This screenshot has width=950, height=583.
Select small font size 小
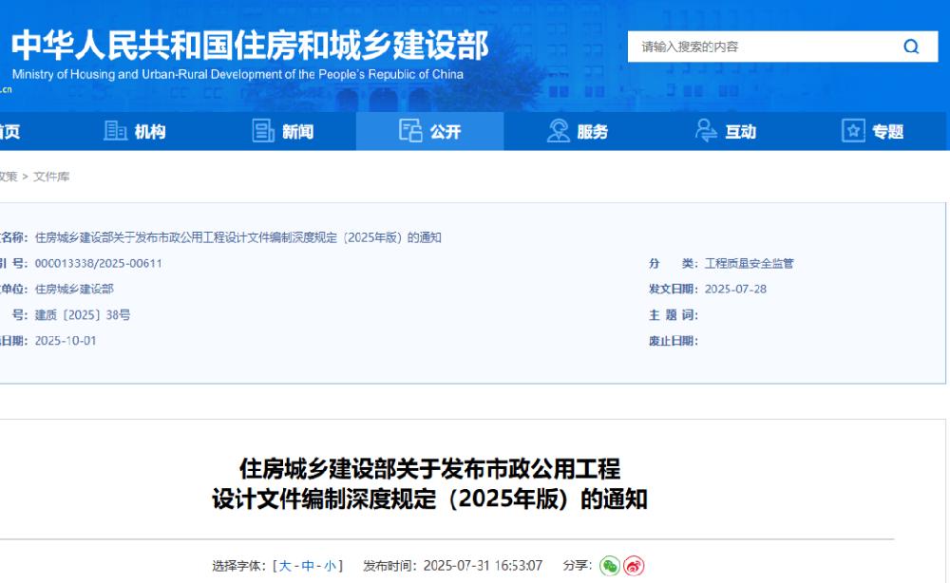click(331, 566)
